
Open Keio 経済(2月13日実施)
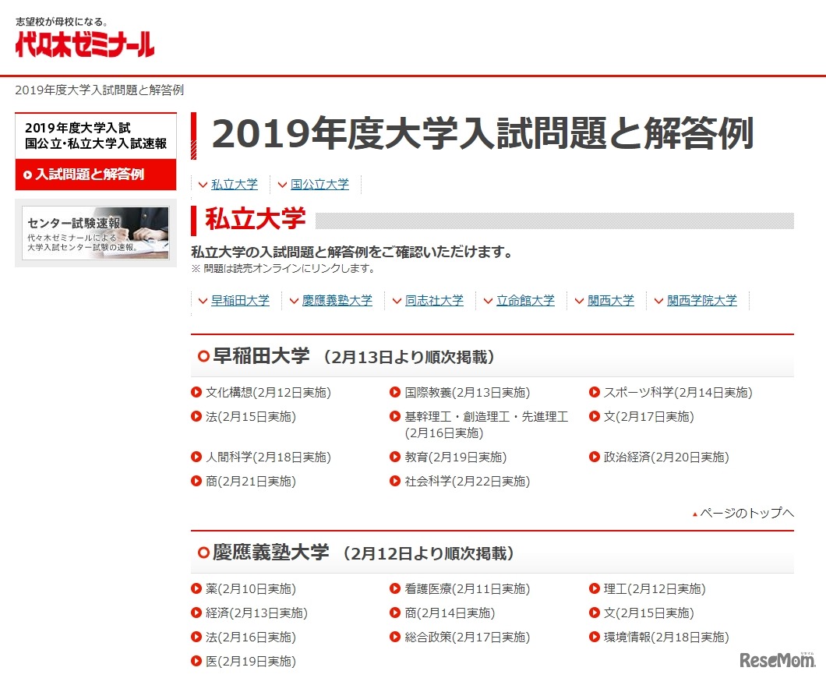click(x=256, y=613)
